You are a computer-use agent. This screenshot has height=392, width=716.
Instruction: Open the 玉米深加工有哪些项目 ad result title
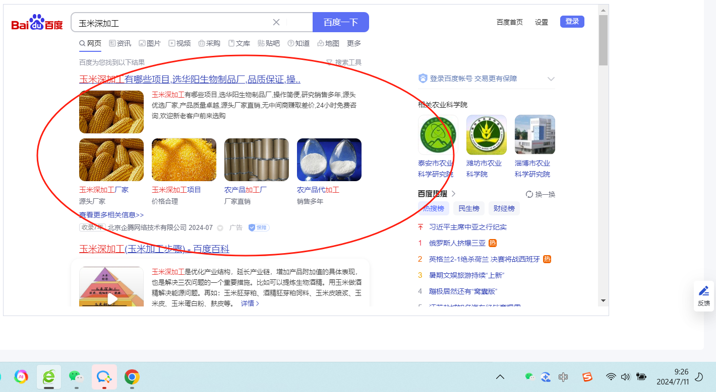tap(190, 80)
